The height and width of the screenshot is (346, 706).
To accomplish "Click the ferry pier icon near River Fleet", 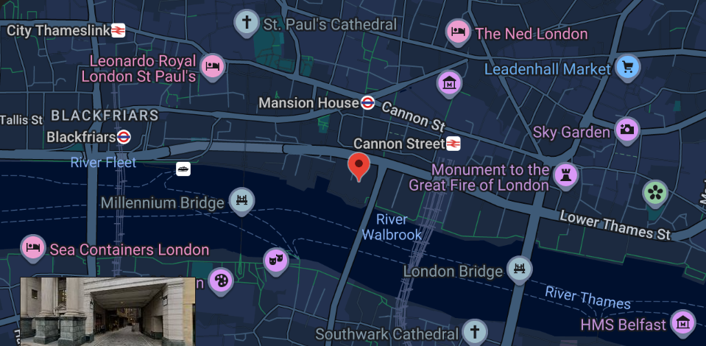I will pos(183,169).
